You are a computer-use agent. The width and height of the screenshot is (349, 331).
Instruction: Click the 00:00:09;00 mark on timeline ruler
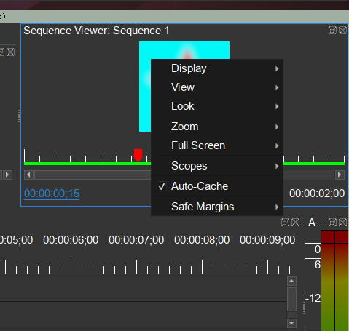(x=267, y=240)
